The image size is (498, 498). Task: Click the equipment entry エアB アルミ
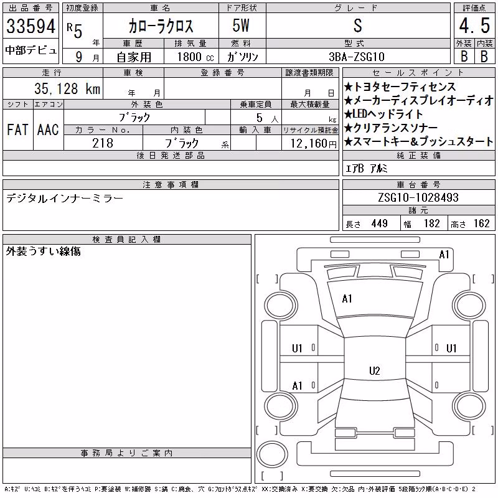[x=366, y=169]
